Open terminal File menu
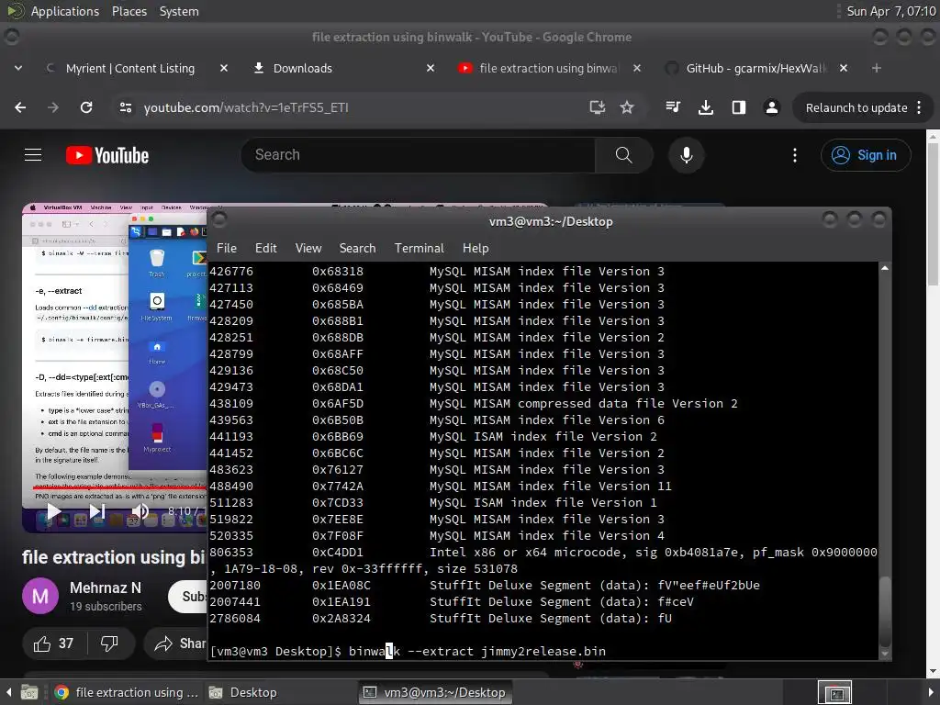 [227, 248]
